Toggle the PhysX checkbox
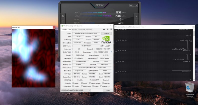198x105 pixels. (x=93, y=86)
